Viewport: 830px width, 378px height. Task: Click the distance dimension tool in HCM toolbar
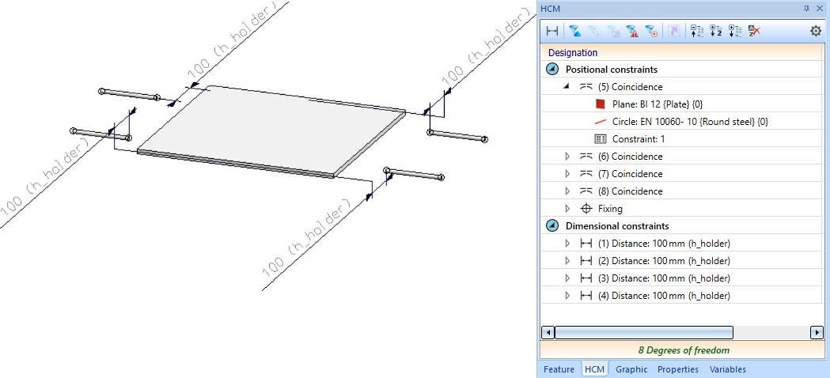click(552, 31)
